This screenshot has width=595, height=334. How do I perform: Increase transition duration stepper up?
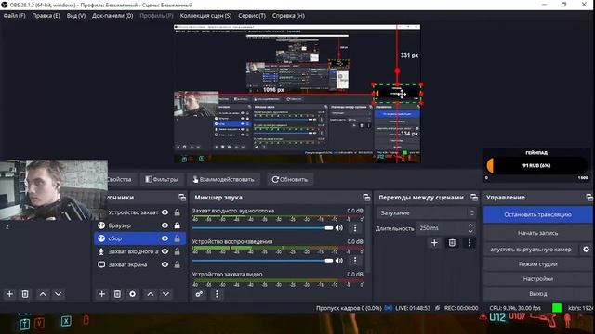(471, 225)
